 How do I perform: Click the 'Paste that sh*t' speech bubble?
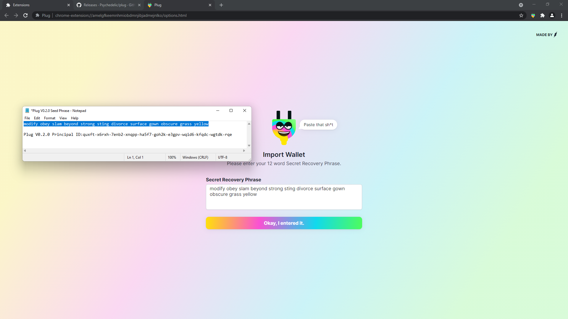pos(318,125)
